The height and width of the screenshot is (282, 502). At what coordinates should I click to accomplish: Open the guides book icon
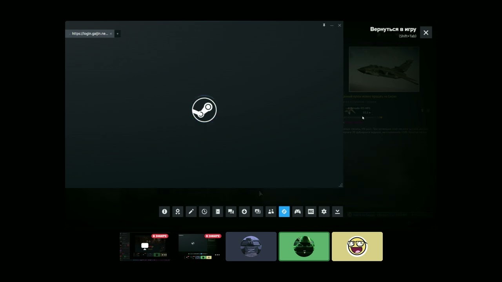pyautogui.click(x=218, y=211)
